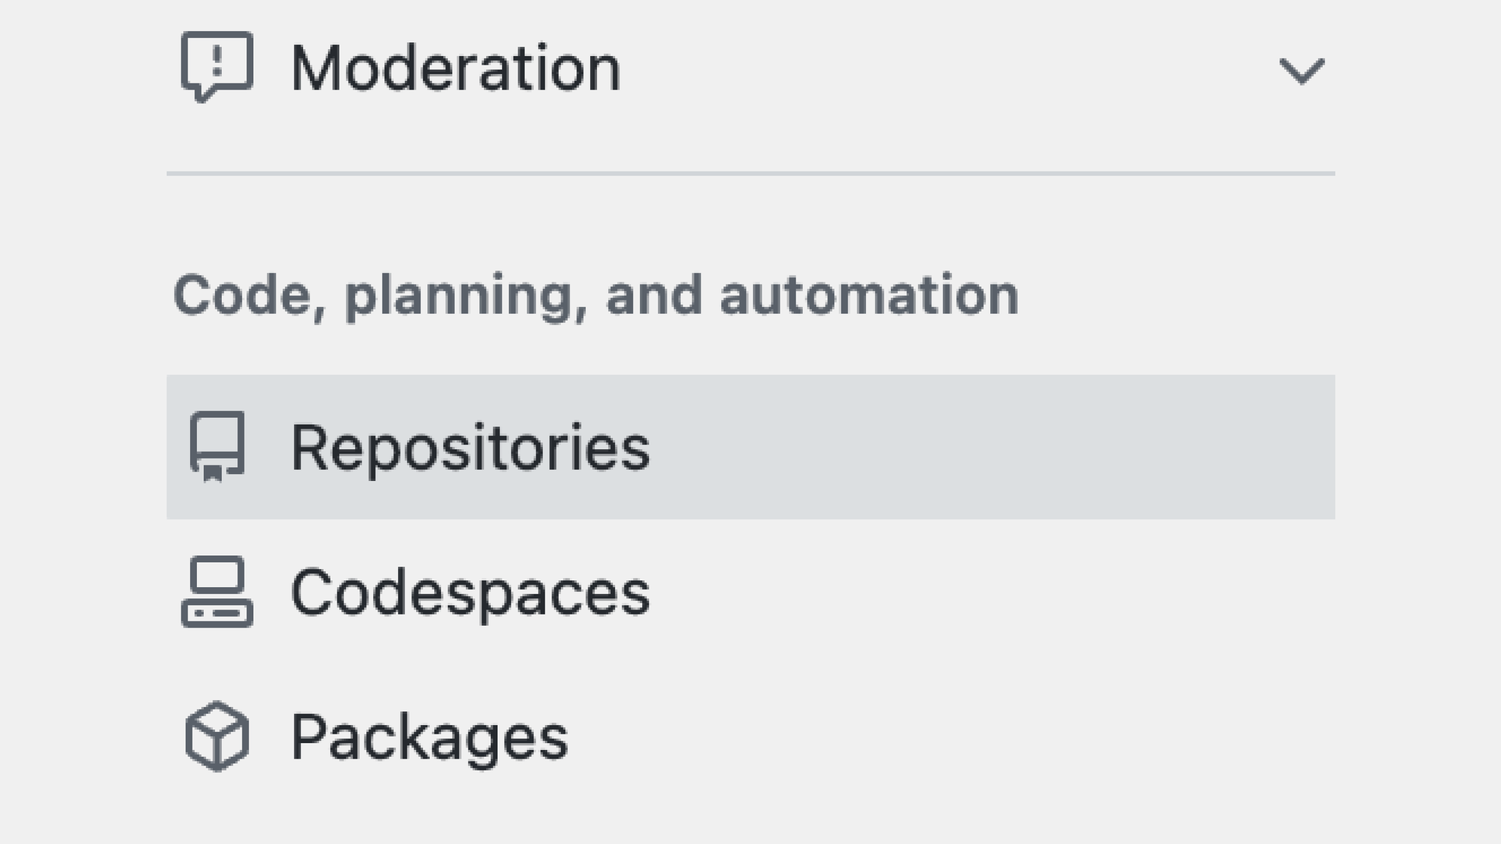Expand the Moderation section chevron
The width and height of the screenshot is (1501, 844).
[1301, 71]
